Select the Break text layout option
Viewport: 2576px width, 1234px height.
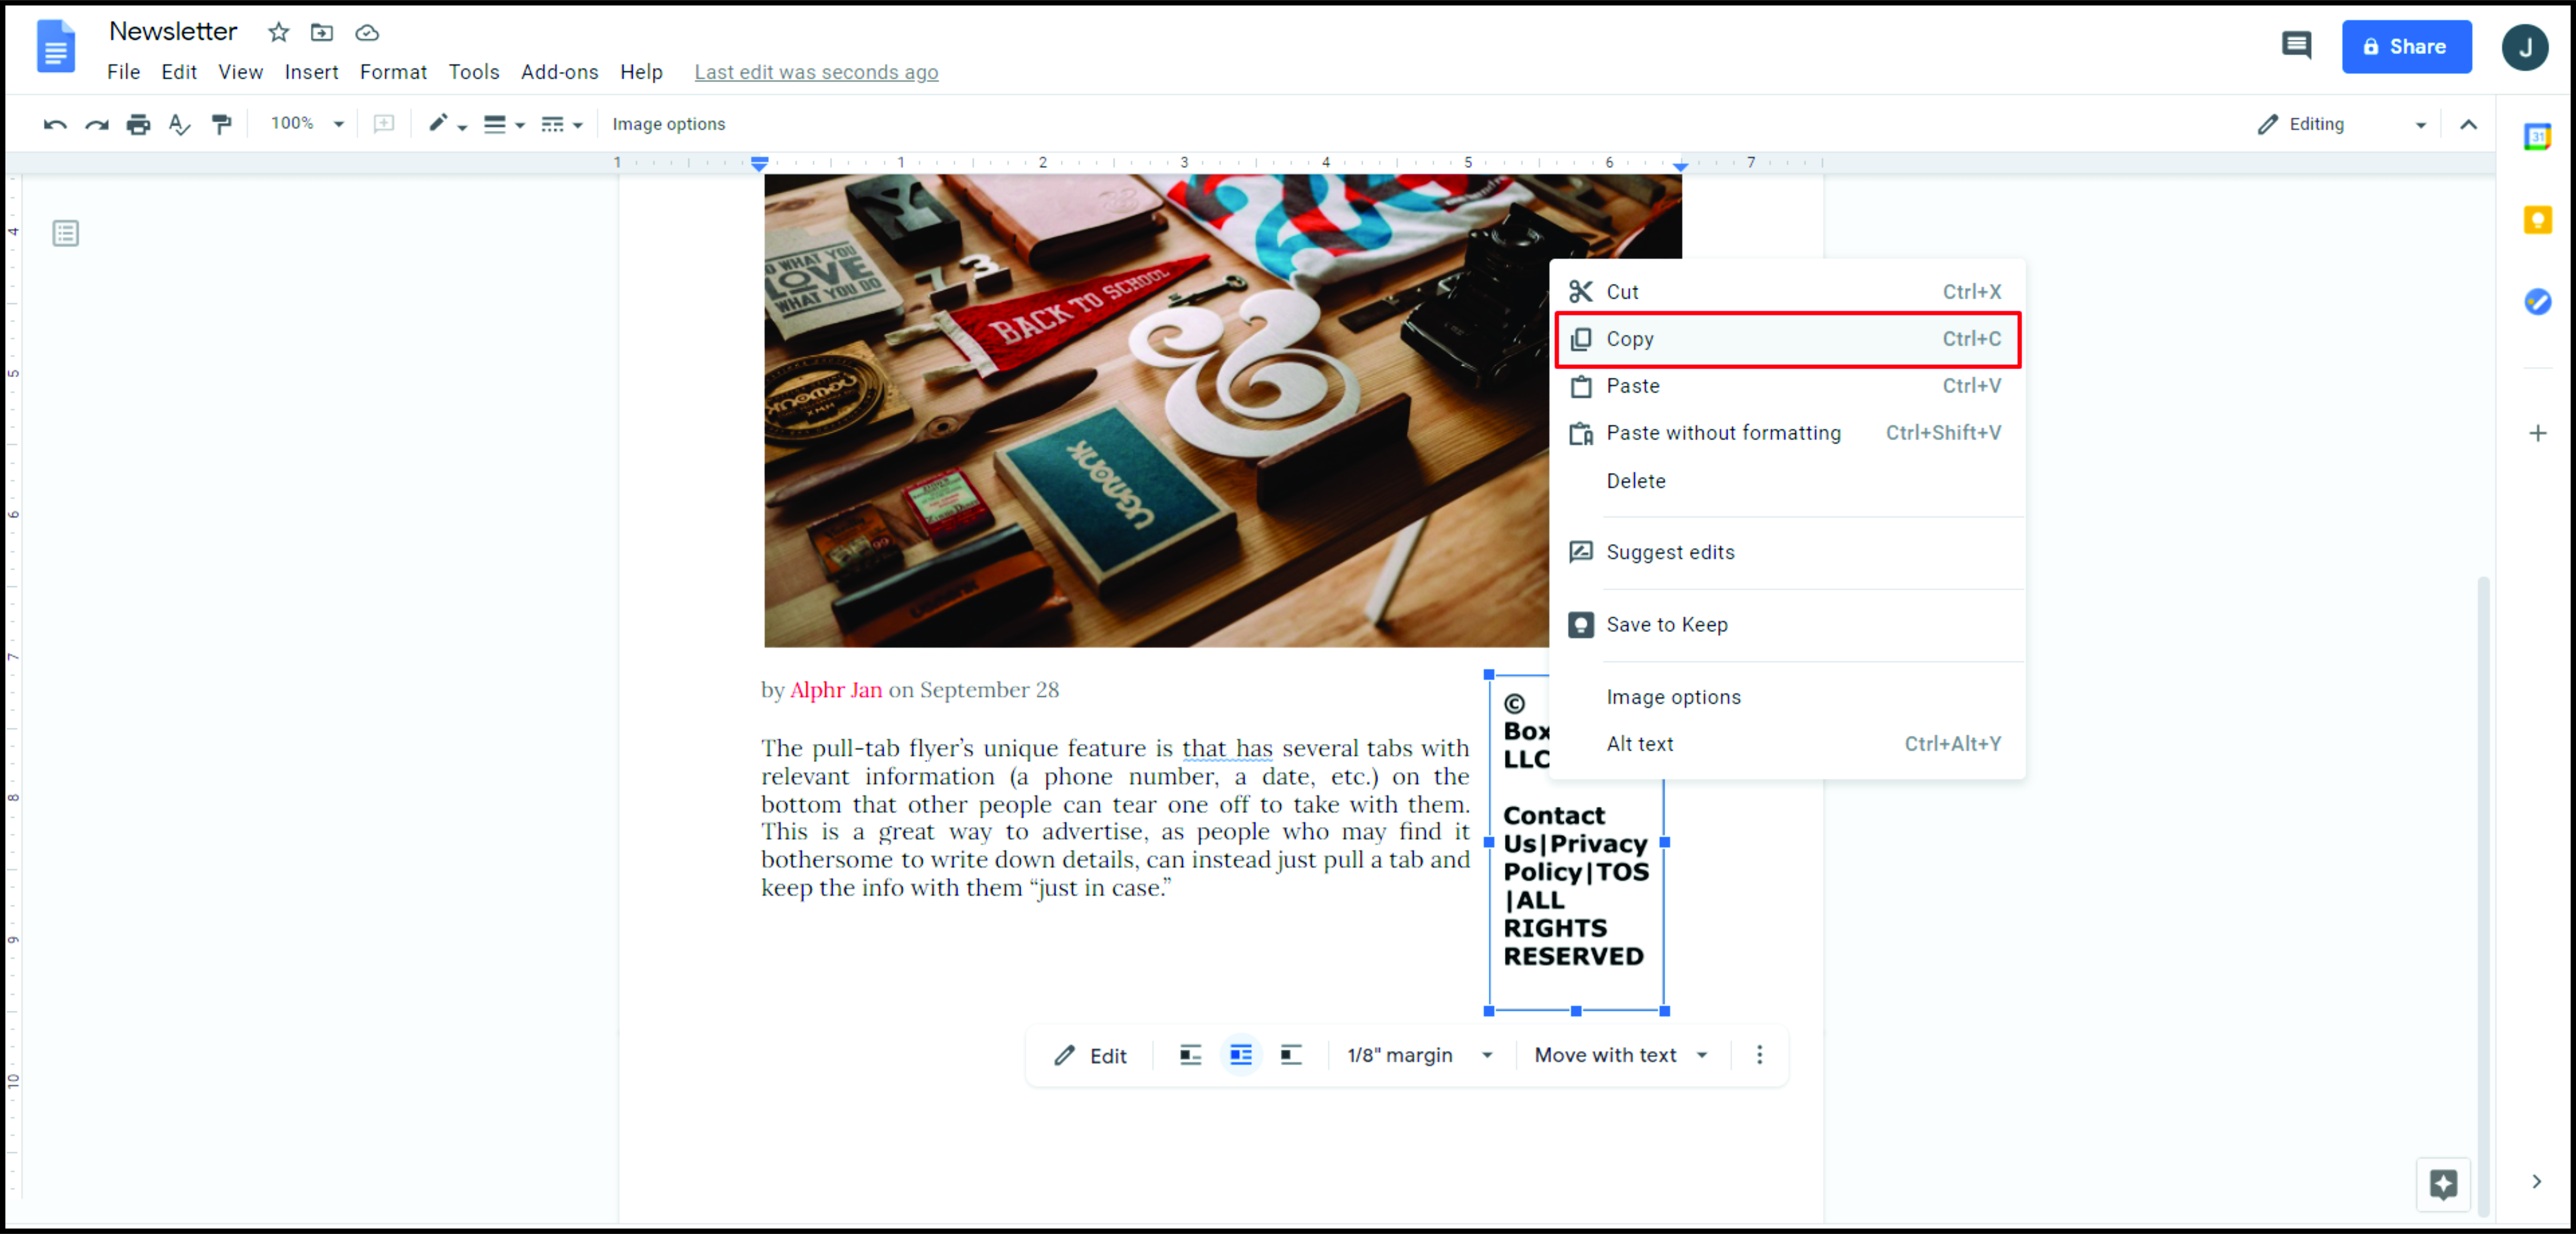pos(1291,1055)
